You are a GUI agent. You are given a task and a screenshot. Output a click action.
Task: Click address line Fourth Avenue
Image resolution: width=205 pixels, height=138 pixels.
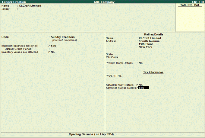tap(149, 41)
